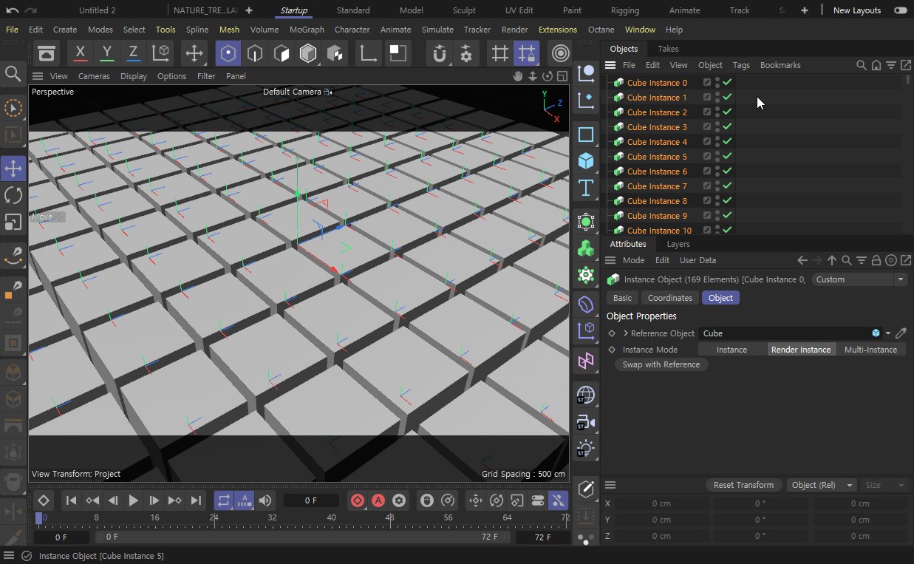Switch to the Layers tab
Image resolution: width=914 pixels, height=564 pixels.
point(678,244)
